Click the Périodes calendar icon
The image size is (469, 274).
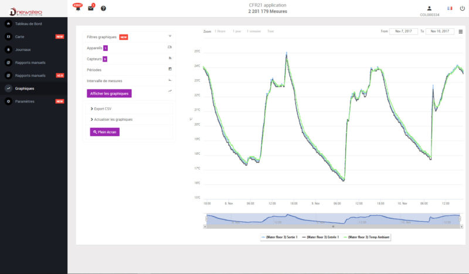[x=170, y=69]
